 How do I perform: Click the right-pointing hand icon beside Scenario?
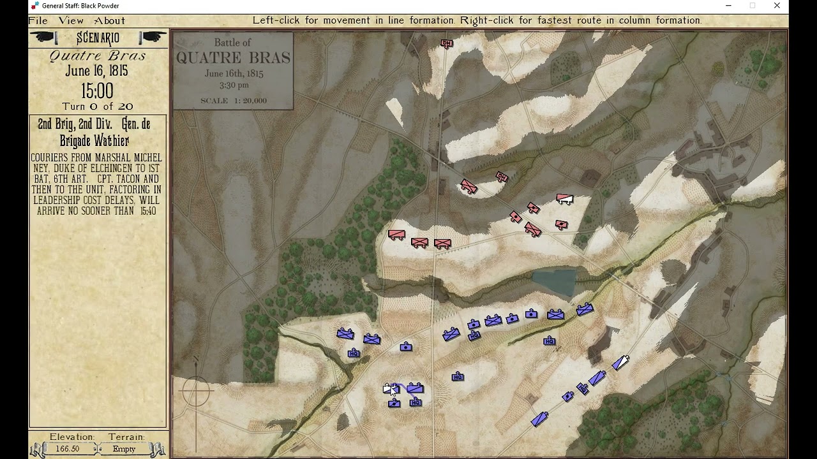(x=152, y=38)
